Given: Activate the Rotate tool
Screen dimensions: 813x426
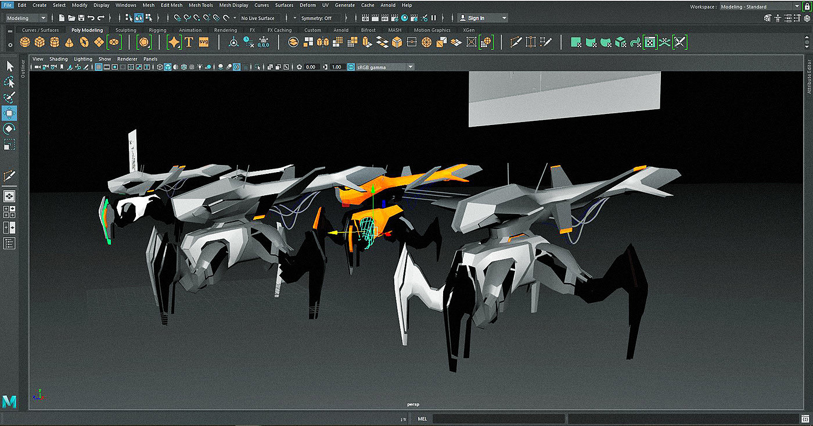Looking at the screenshot, I should [x=10, y=128].
